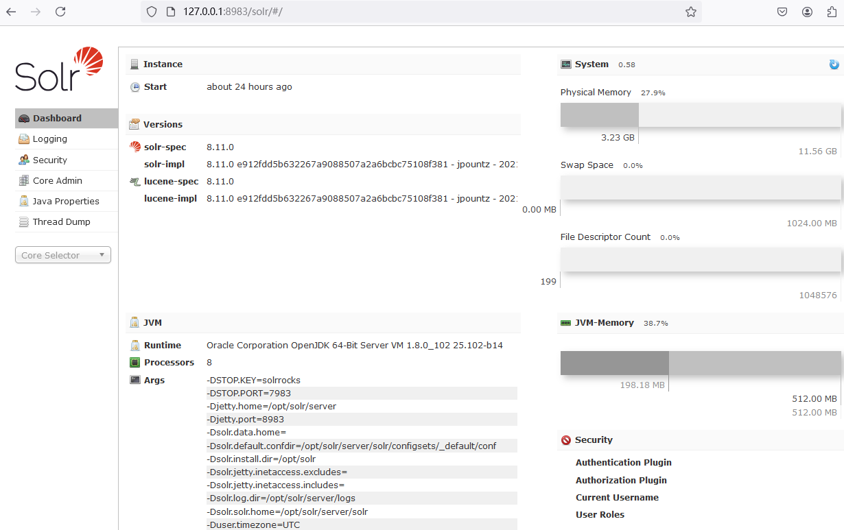Go to Core Admin page
The height and width of the screenshot is (530, 844).
[x=58, y=181]
